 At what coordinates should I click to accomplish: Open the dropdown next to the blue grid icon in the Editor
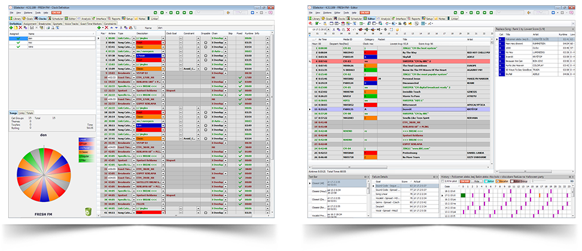[x=426, y=23]
